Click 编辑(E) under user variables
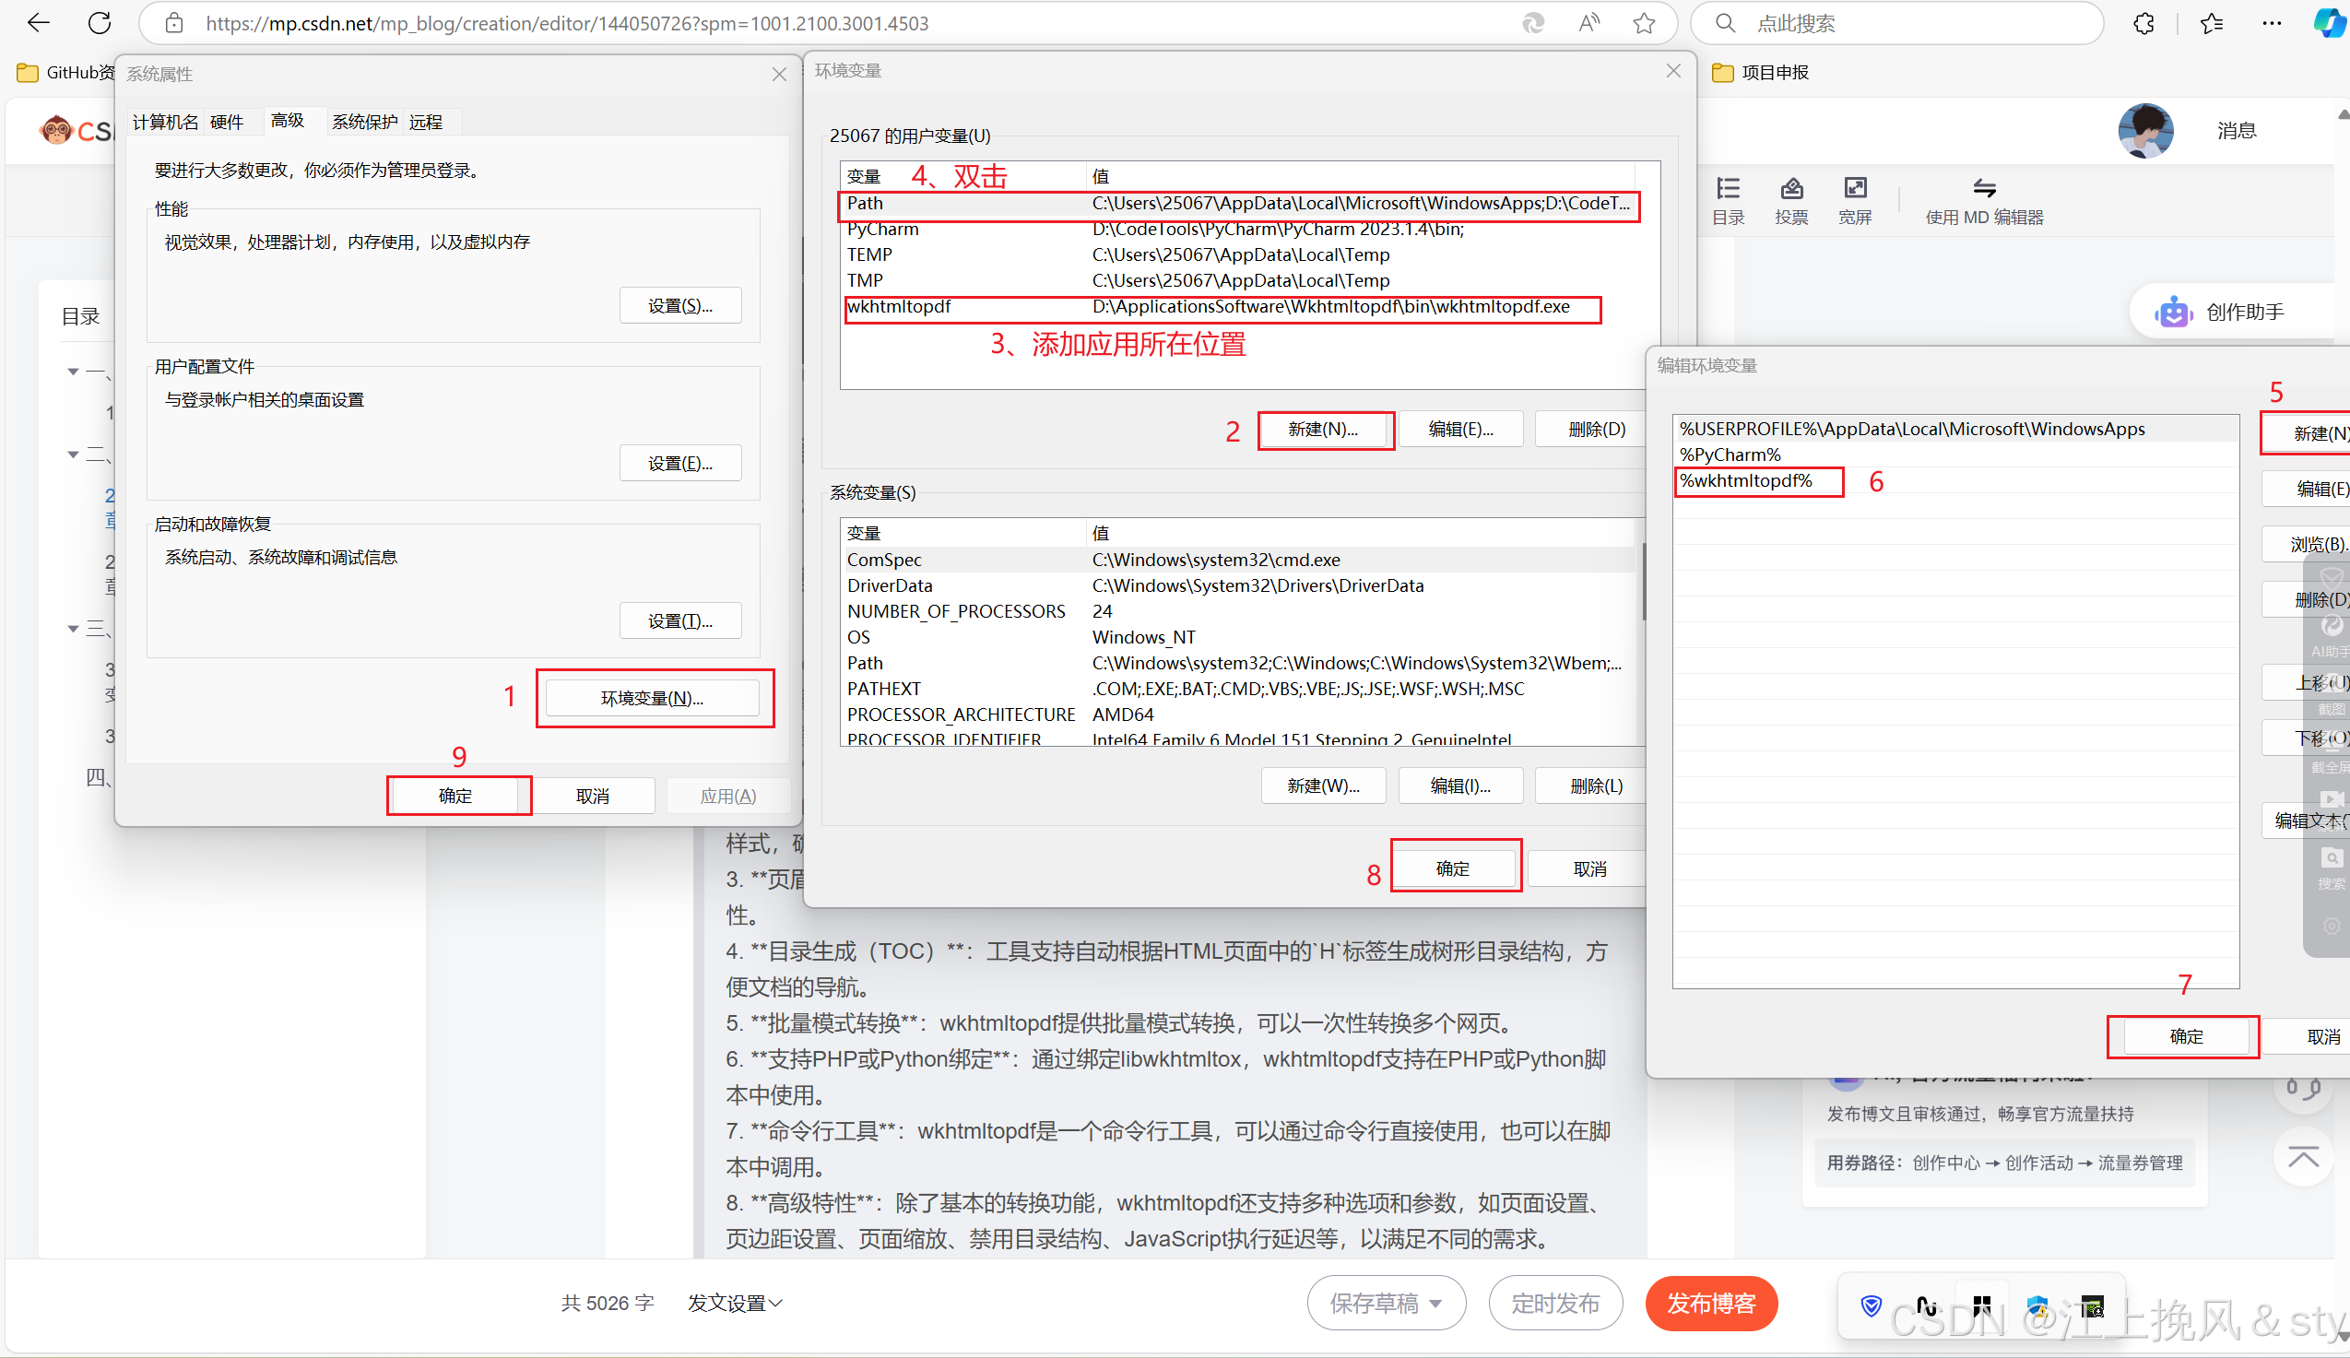 pos(1460,429)
